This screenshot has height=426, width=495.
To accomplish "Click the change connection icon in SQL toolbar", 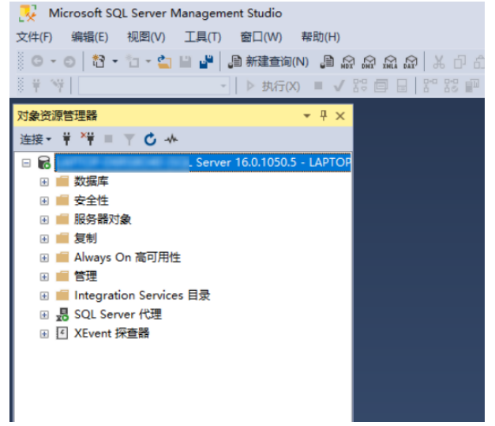I will 58,85.
